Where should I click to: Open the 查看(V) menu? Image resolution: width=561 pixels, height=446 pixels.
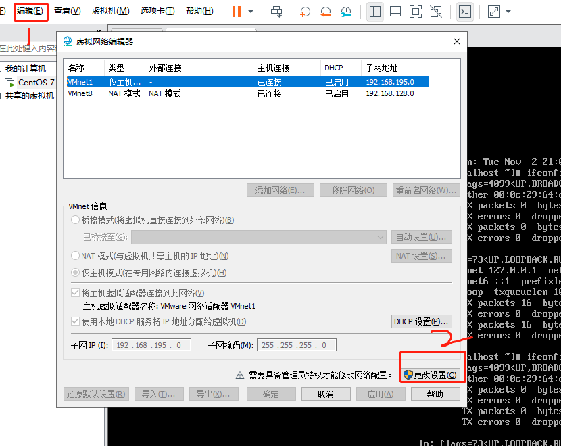click(68, 11)
